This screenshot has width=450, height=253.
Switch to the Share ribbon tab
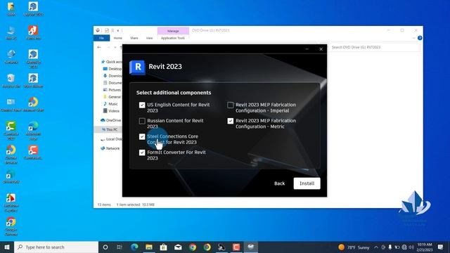(134, 38)
